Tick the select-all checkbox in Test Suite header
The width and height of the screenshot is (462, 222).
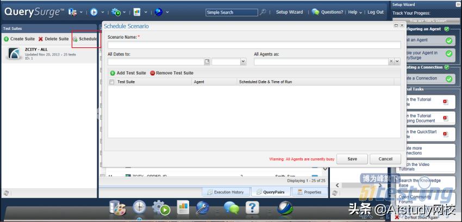click(x=111, y=82)
